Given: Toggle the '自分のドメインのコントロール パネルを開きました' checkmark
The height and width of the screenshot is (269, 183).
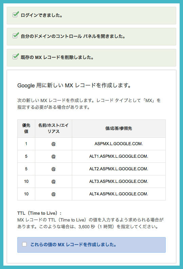Looking at the screenshot, I should click(x=16, y=36).
